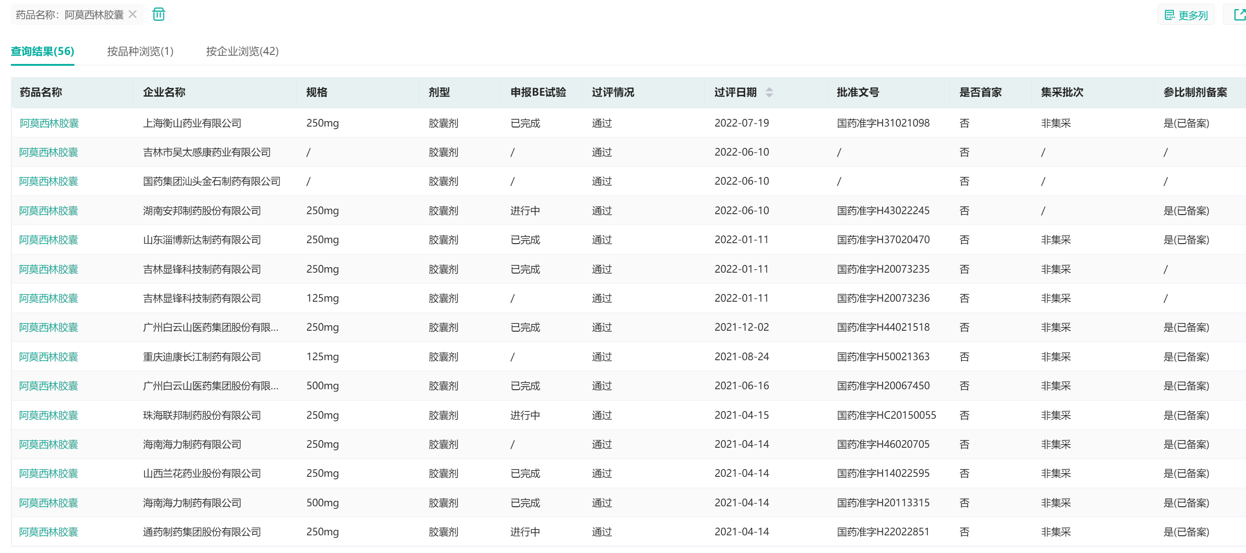Click truncated 广州白云山医药集团 name in 500mg row

(x=210, y=386)
